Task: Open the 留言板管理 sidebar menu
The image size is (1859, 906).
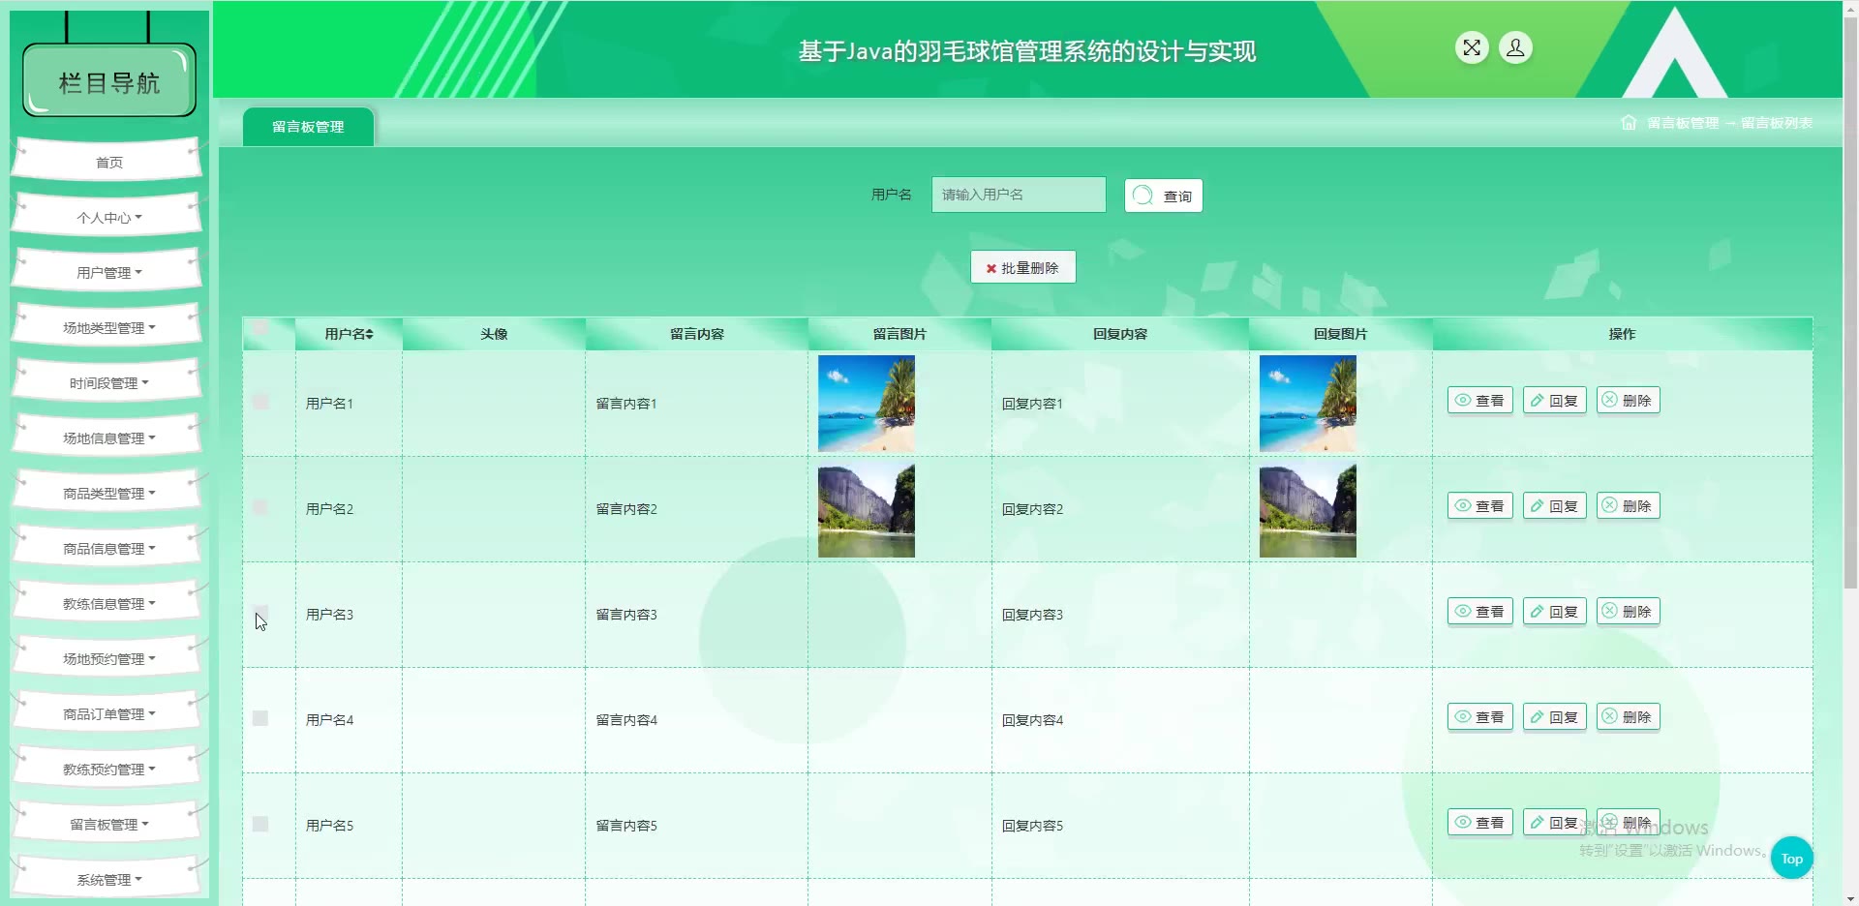Action: click(108, 824)
